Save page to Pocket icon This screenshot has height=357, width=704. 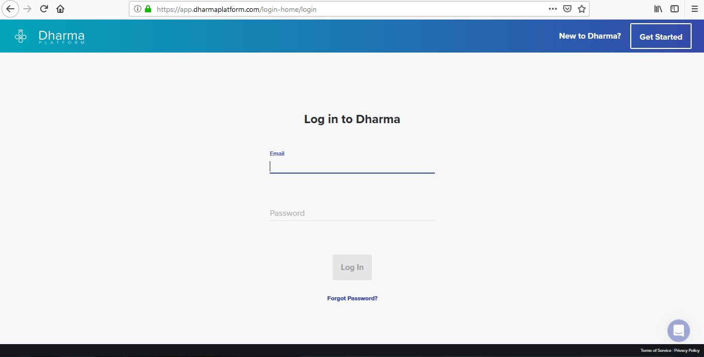567,9
